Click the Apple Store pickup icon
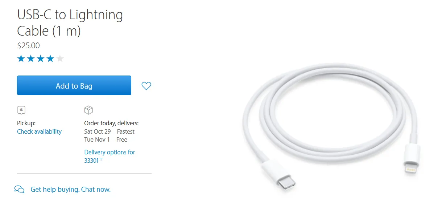Image resolution: width=446 pixels, height=215 pixels. click(x=21, y=110)
